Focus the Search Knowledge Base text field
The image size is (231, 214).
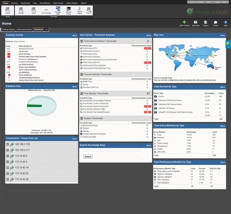tap(112, 153)
